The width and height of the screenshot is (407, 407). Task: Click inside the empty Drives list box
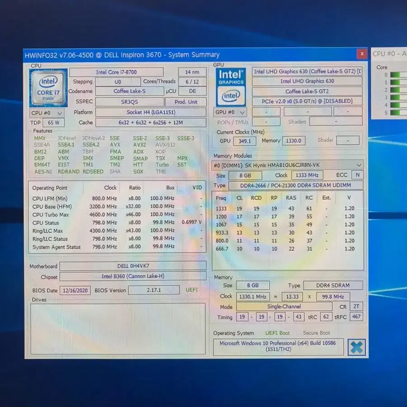tap(118, 329)
